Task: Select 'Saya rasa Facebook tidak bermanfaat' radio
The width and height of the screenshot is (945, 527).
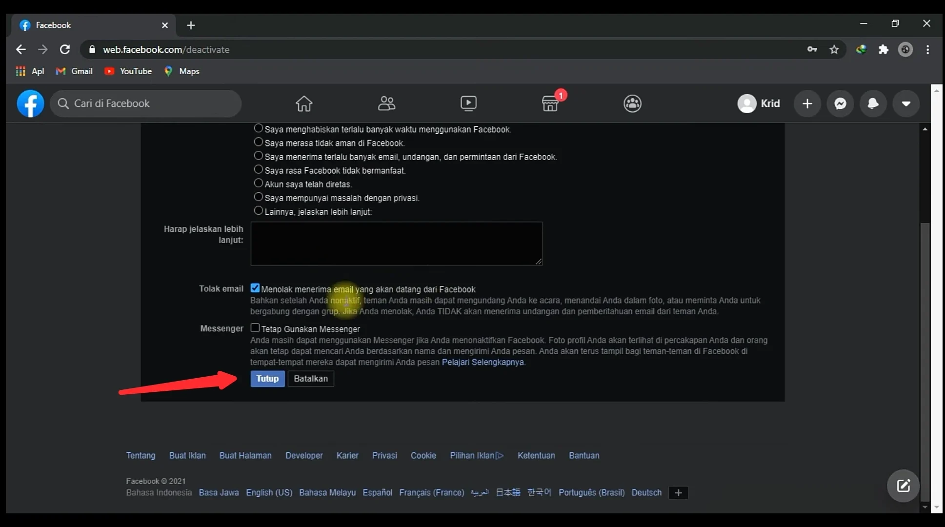Action: tap(258, 169)
